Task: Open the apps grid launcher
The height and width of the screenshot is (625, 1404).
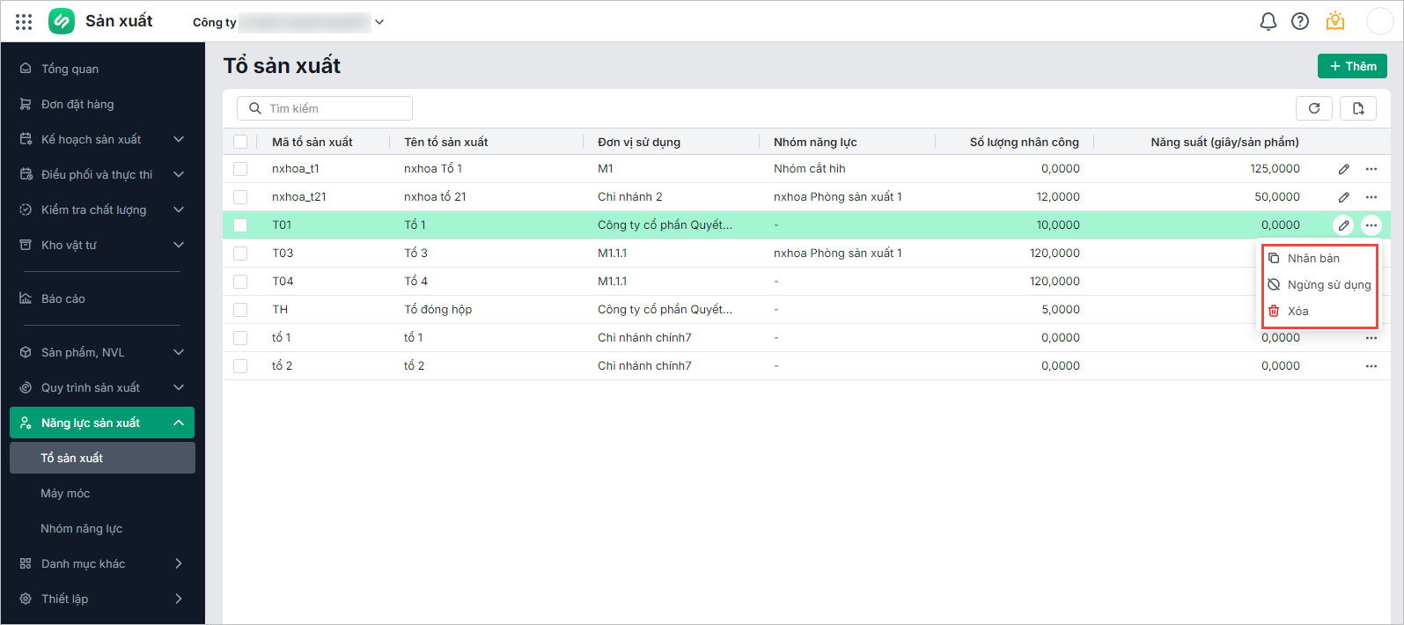Action: (x=24, y=22)
